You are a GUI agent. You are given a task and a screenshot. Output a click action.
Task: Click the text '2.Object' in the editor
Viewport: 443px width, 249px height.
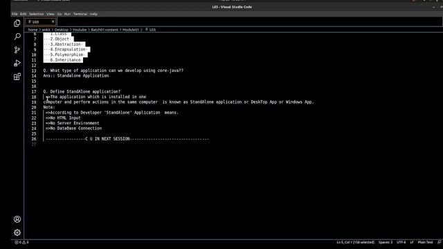[x=60, y=39]
